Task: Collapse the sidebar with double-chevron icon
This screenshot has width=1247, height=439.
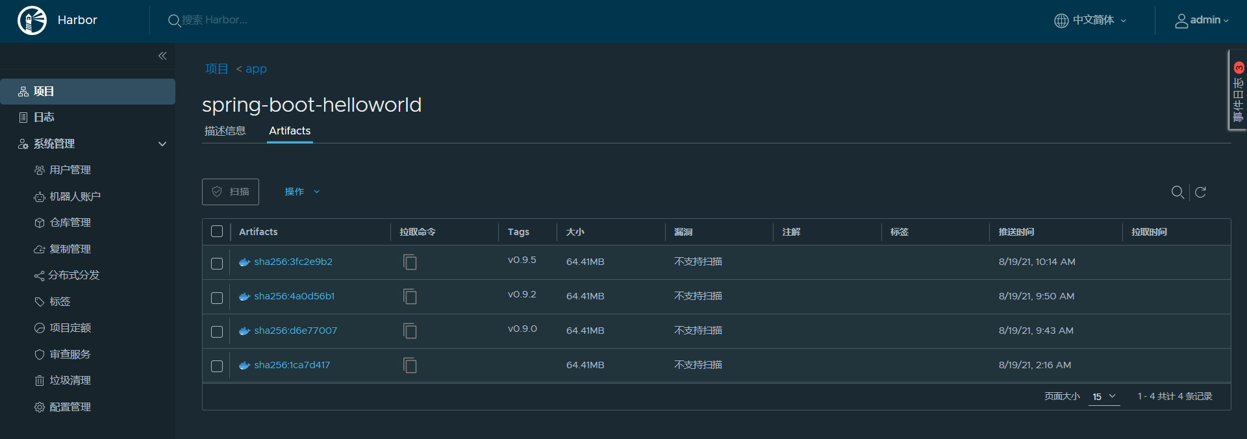Action: [x=162, y=56]
